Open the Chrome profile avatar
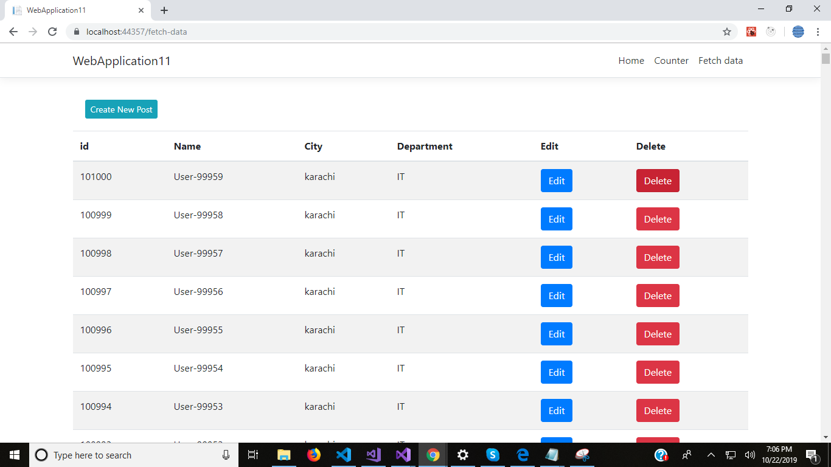 pos(798,30)
